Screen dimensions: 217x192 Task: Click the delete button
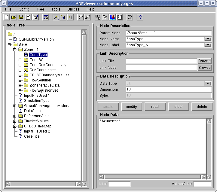tap(202, 107)
